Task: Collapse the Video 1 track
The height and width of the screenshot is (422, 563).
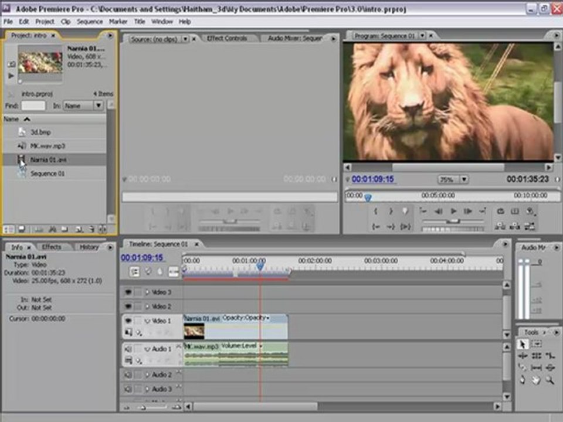Action: (147, 321)
